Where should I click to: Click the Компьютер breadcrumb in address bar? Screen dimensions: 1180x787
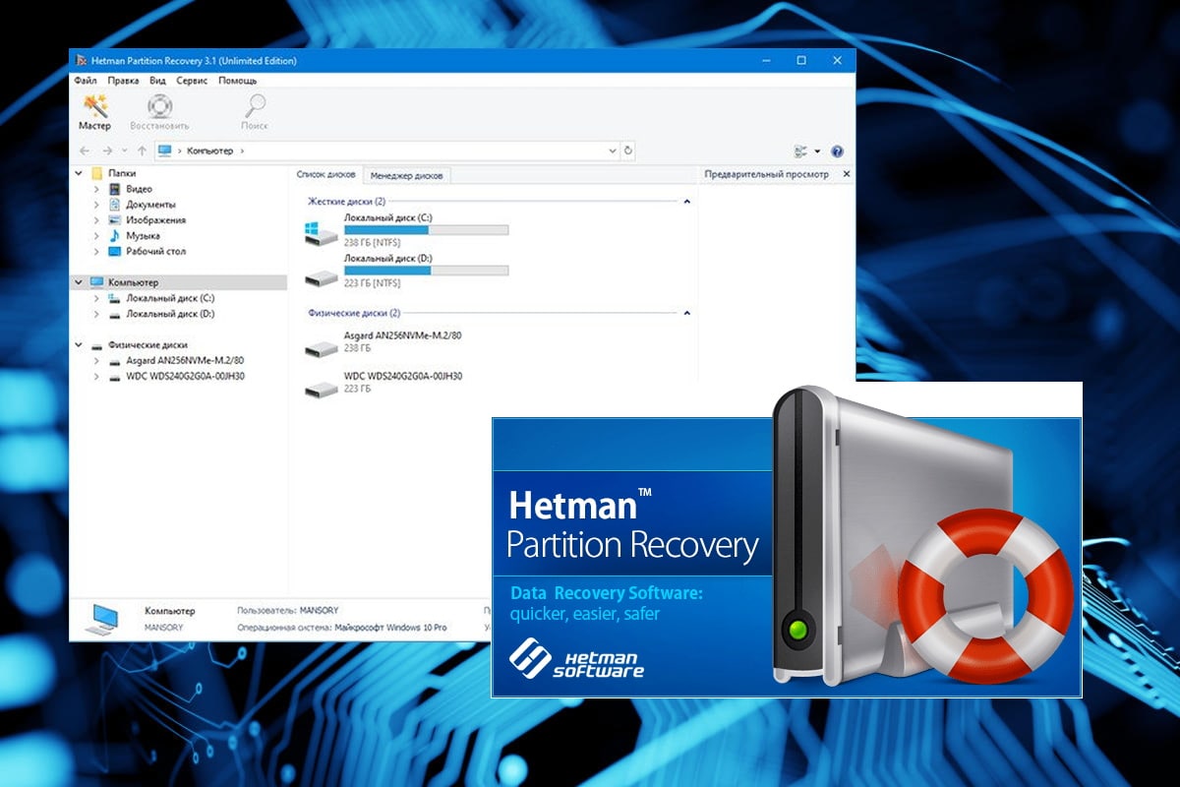point(210,151)
